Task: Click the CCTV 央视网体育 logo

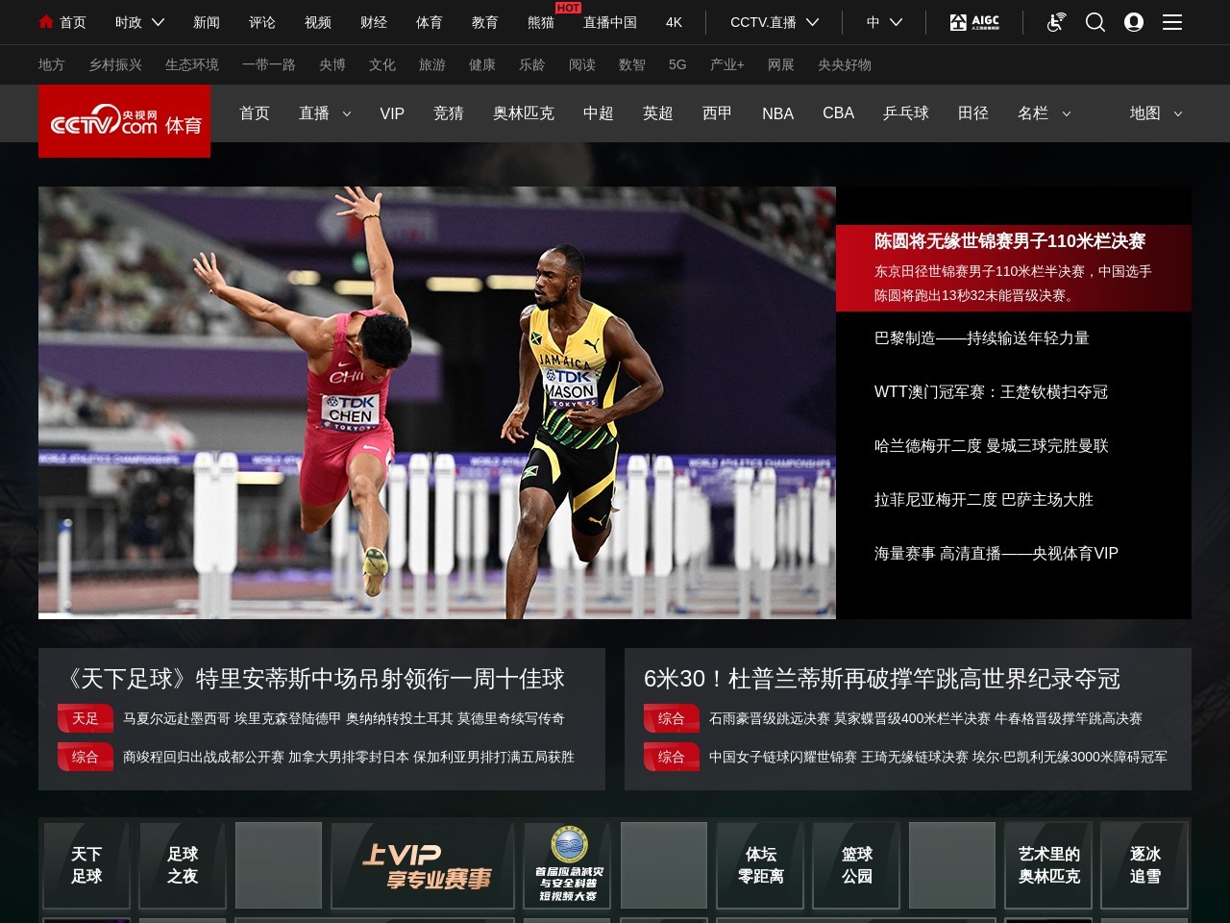Action: click(124, 121)
